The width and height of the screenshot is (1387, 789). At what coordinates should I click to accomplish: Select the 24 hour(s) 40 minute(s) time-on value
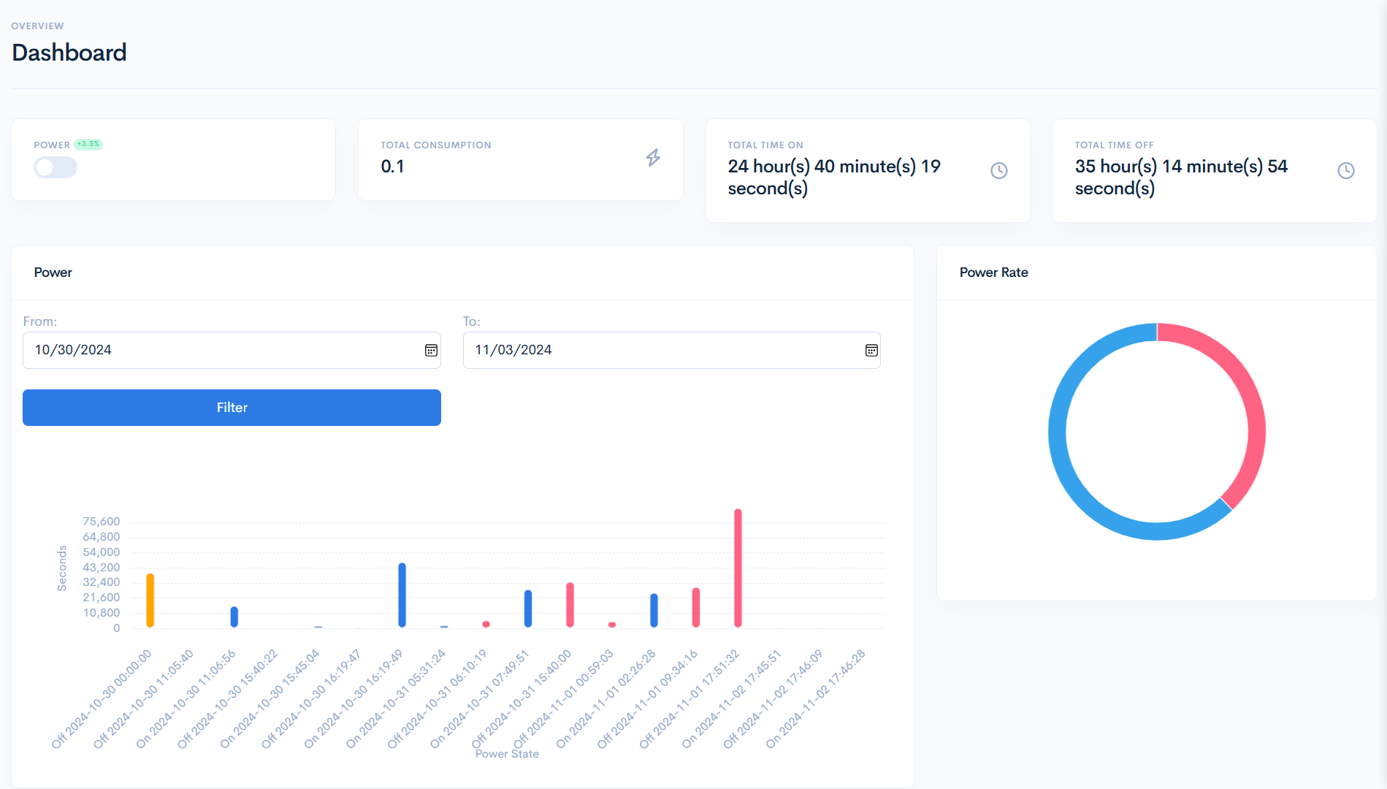pyautogui.click(x=834, y=178)
